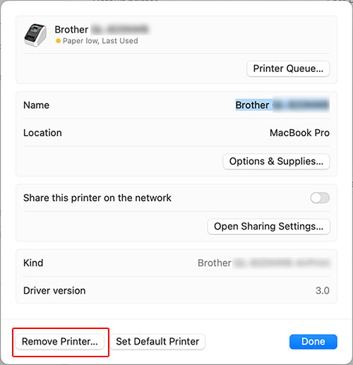Screen dimensions: 353x365
Task: Click the Brother printer title in header
Action: (102, 30)
